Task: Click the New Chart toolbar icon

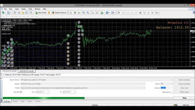Action: [3, 13]
